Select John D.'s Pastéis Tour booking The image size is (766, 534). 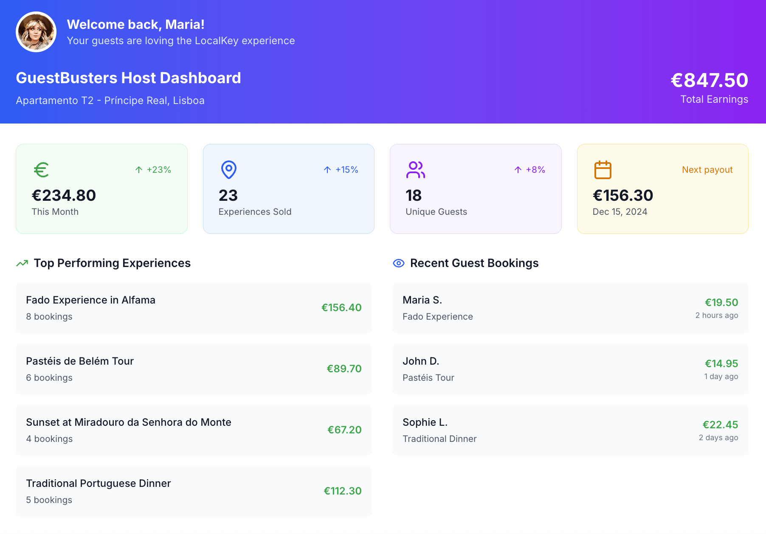[571, 368]
